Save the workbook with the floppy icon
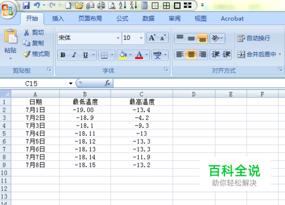Screen dimensions: 285x205 click(x=26, y=5)
